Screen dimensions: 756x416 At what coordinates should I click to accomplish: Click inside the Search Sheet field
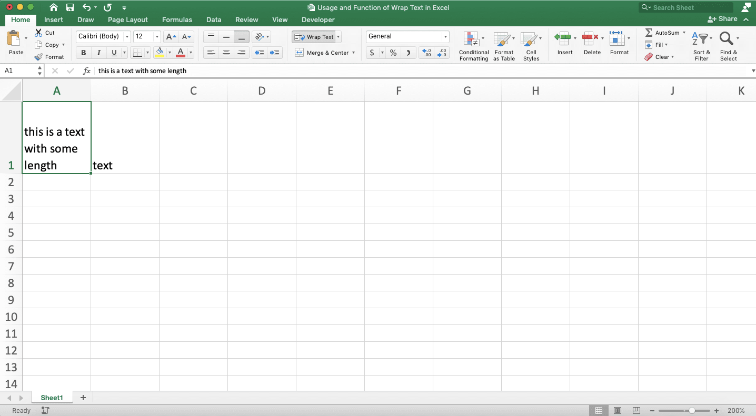click(x=684, y=7)
